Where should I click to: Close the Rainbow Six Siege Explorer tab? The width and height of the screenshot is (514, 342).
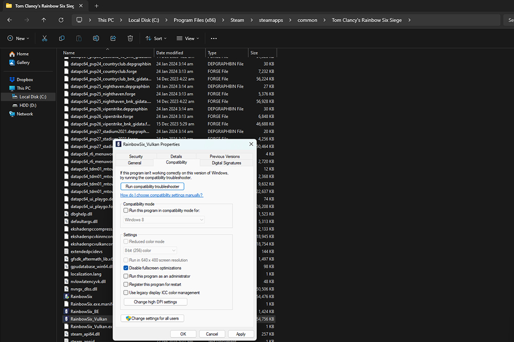81,6
